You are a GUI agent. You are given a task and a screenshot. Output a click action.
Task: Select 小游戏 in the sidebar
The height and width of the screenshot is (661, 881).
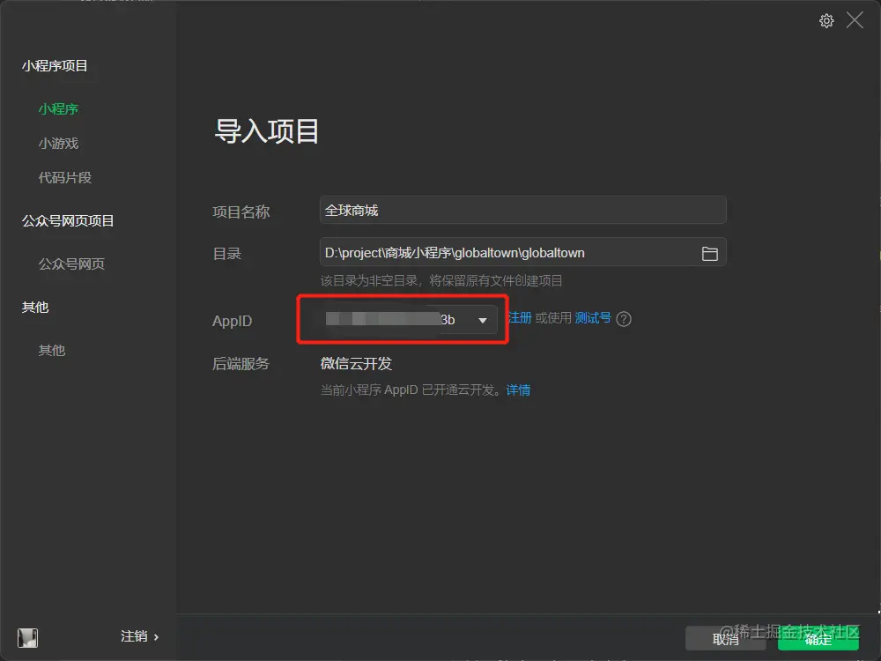pos(58,144)
